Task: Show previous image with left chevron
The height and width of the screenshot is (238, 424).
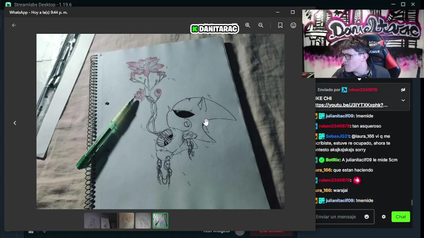Action: (15, 123)
